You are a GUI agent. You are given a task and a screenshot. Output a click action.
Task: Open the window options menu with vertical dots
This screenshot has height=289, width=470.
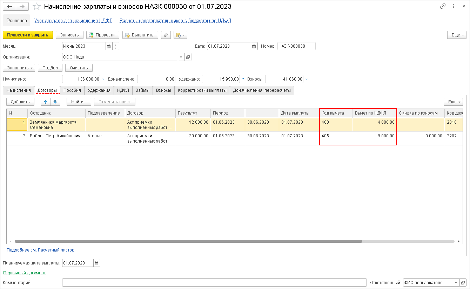(x=453, y=6)
